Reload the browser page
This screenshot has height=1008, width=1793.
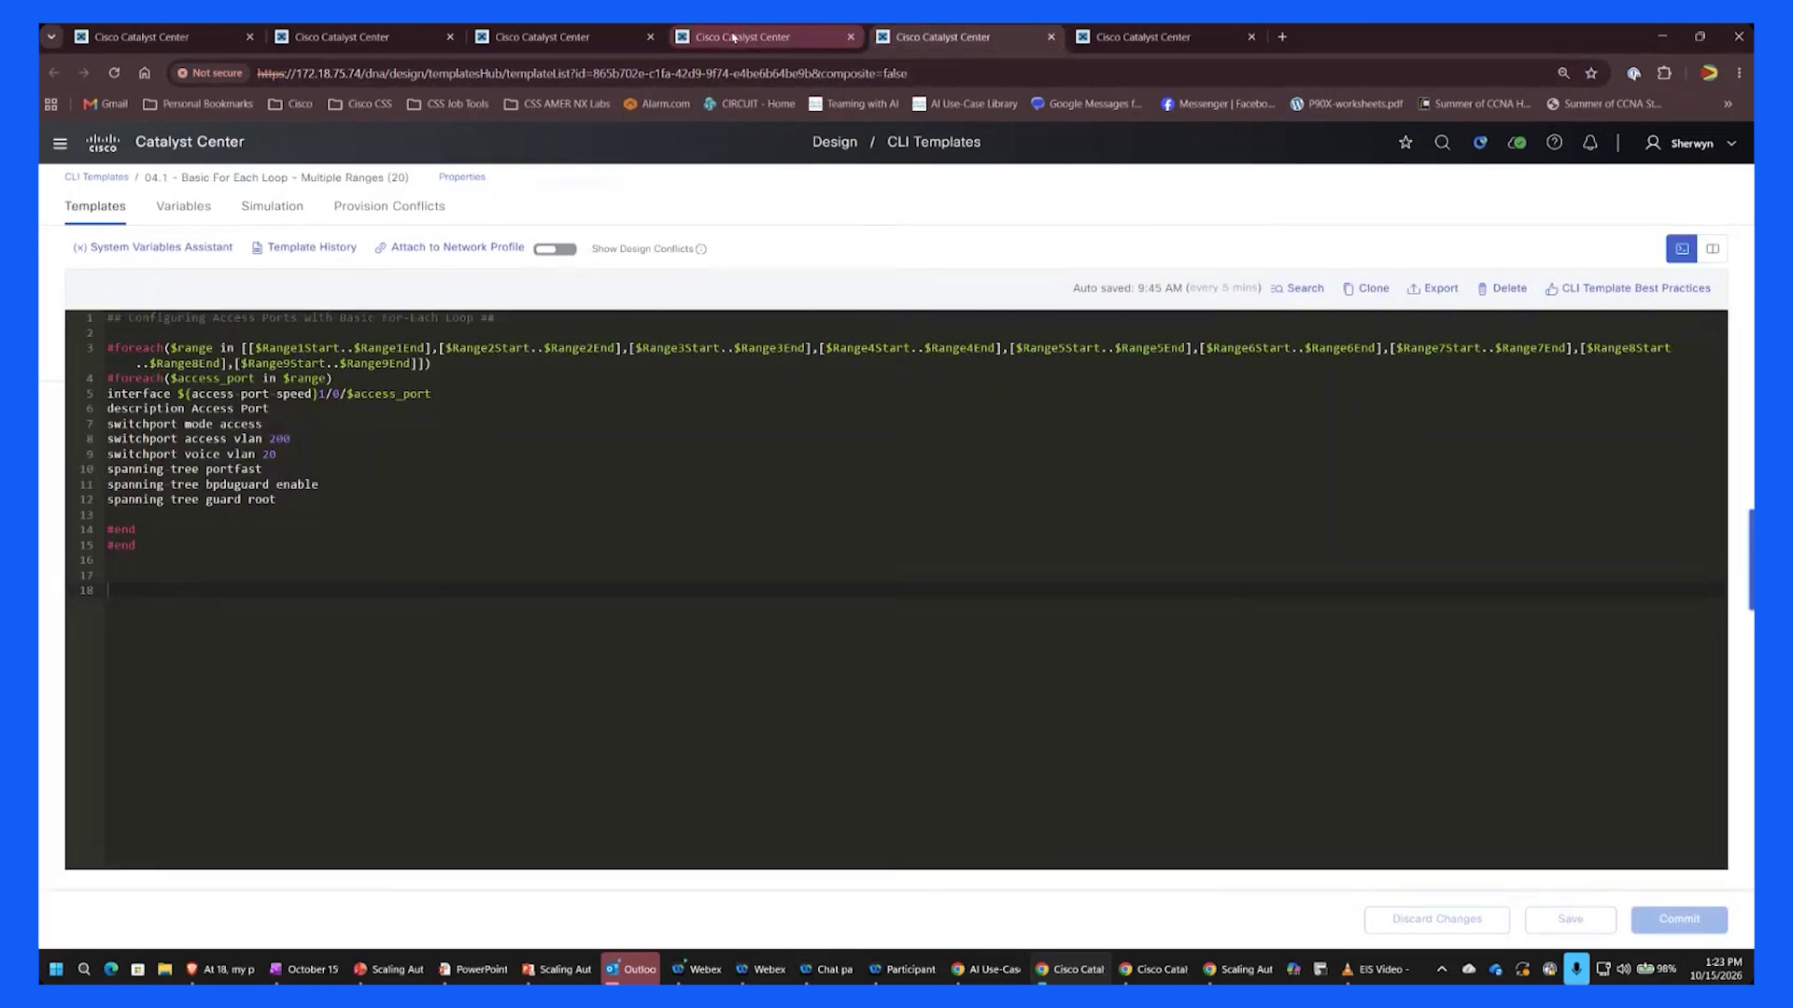coord(114,73)
